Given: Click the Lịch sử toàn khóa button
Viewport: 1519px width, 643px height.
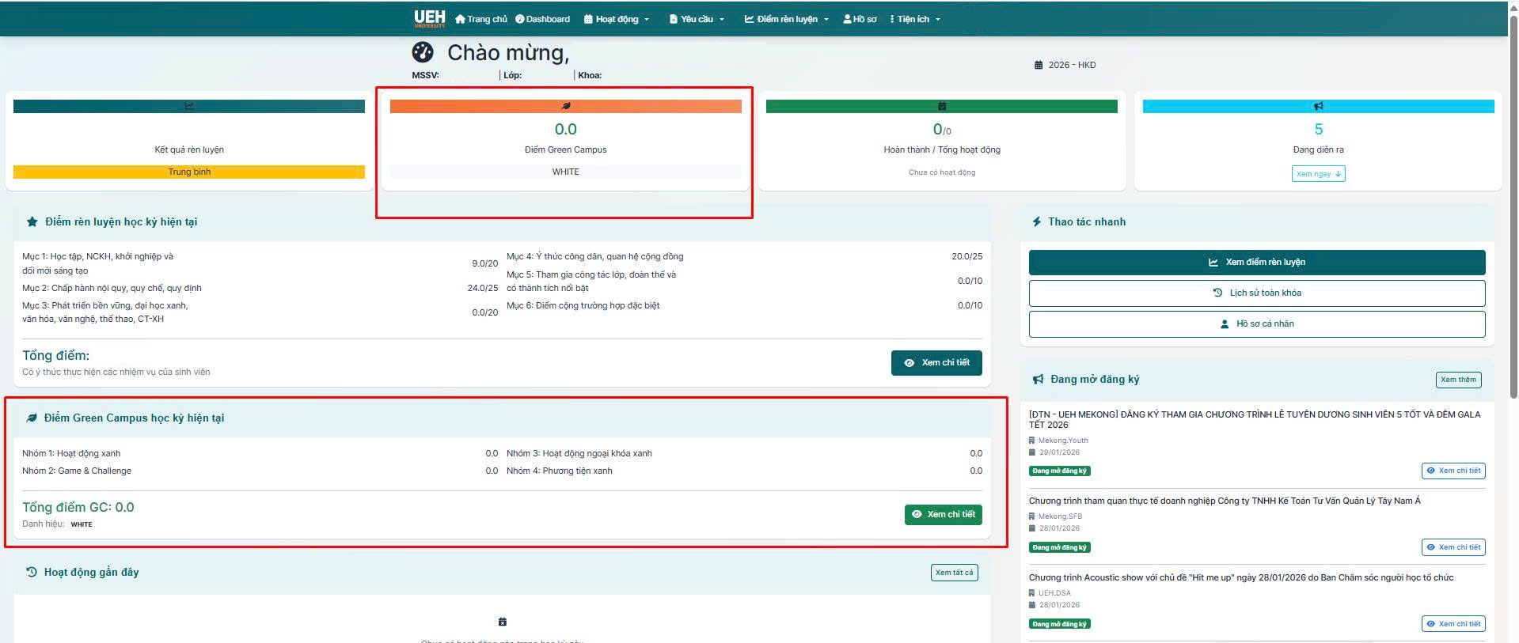Looking at the screenshot, I should point(1256,293).
